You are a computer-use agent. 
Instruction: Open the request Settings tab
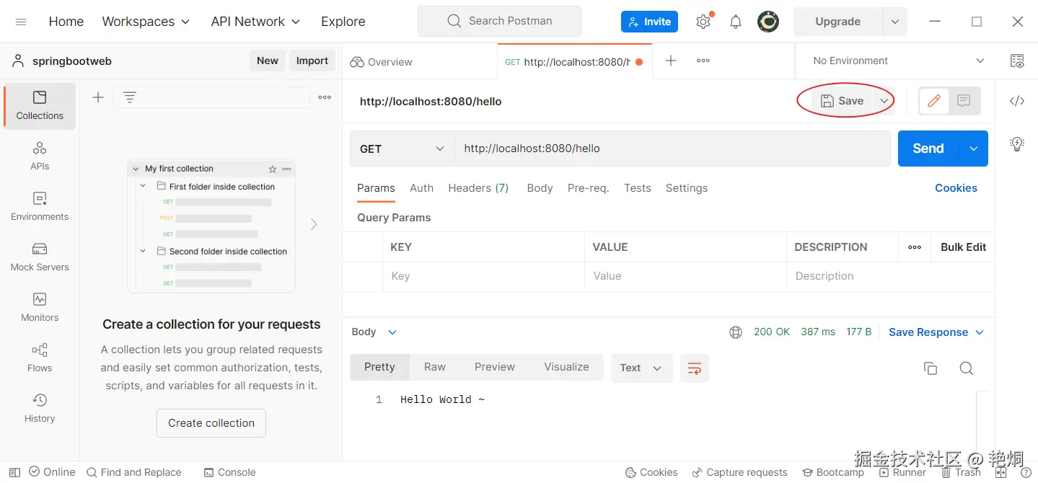pyautogui.click(x=687, y=188)
